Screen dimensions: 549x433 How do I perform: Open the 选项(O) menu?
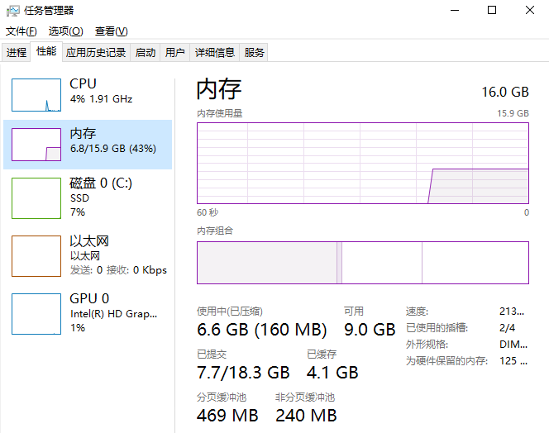point(65,31)
